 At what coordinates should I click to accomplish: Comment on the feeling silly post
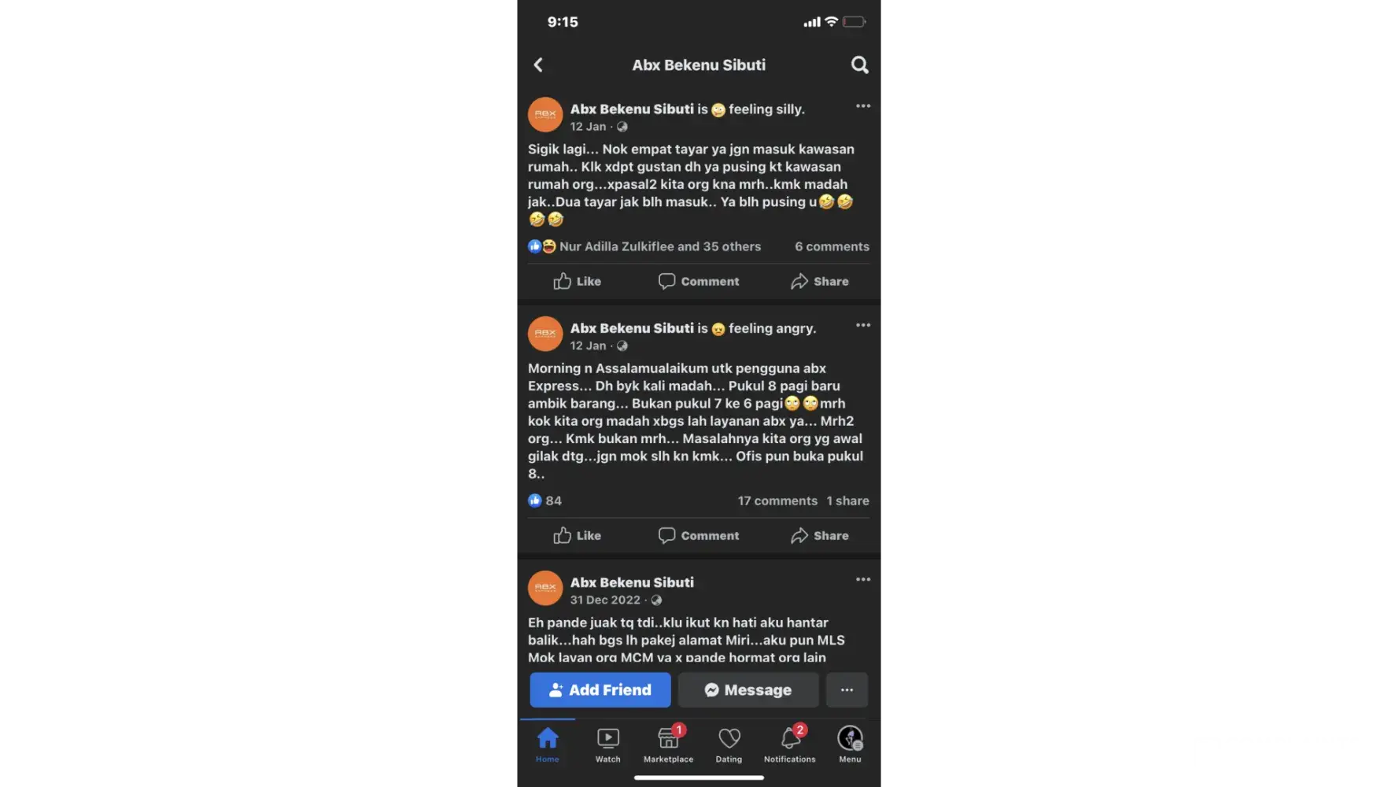point(699,281)
